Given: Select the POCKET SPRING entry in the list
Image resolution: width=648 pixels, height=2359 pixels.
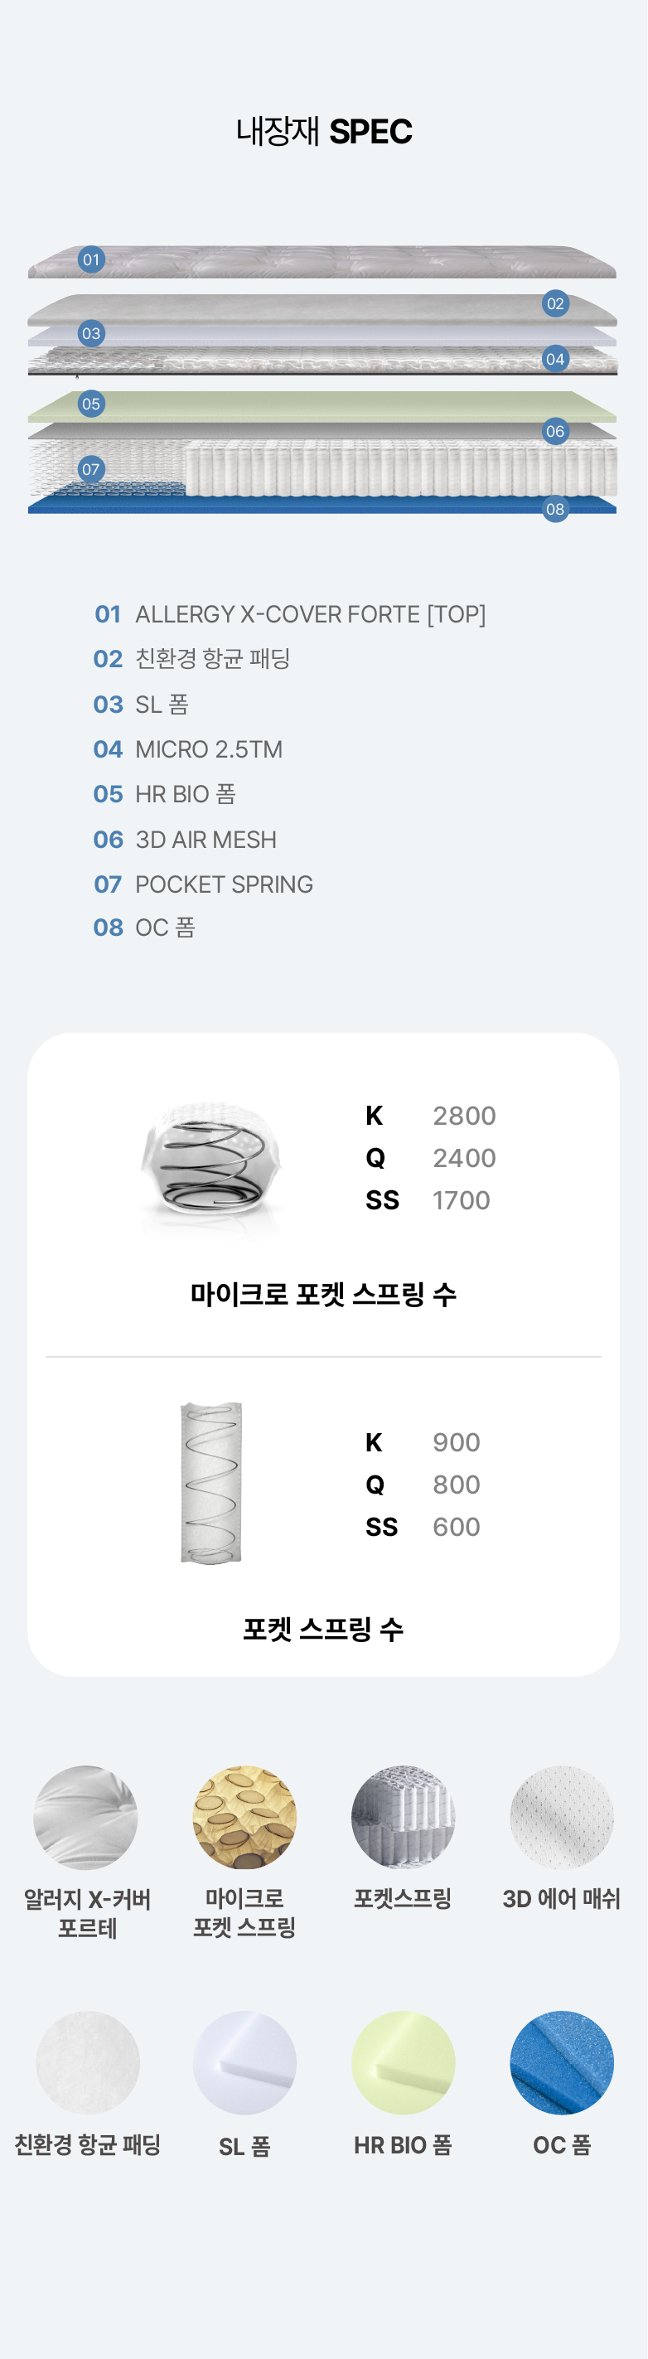Looking at the screenshot, I should click(x=225, y=884).
